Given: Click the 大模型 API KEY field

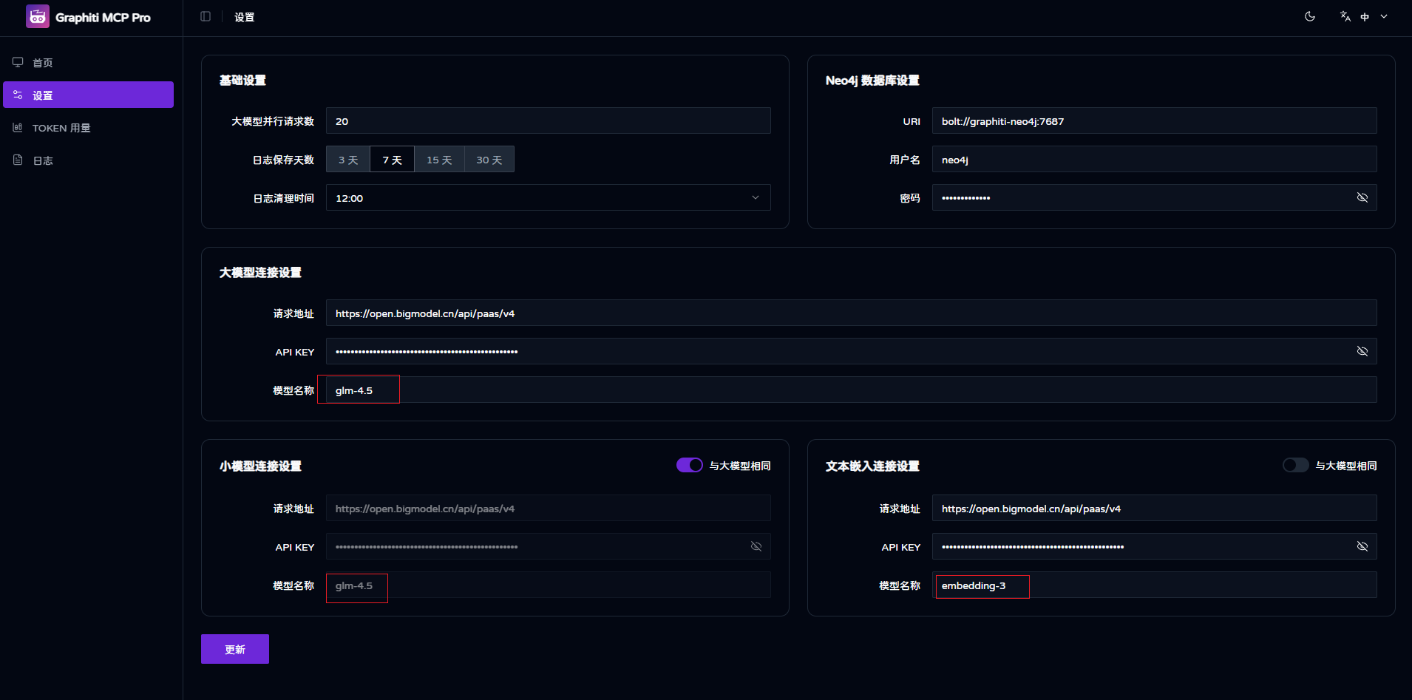Looking at the screenshot, I should click(852, 351).
